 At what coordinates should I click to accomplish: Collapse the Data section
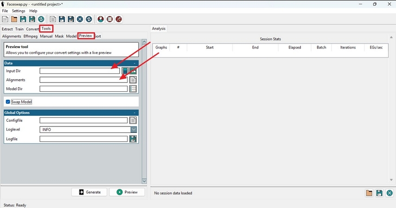pos(134,63)
